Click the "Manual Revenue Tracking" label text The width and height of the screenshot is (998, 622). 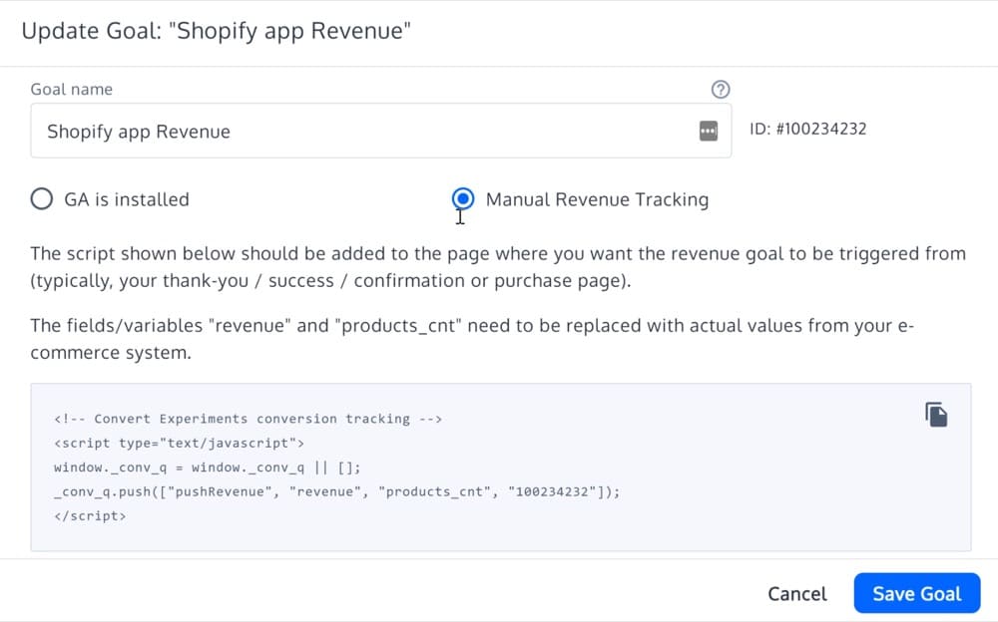(597, 199)
